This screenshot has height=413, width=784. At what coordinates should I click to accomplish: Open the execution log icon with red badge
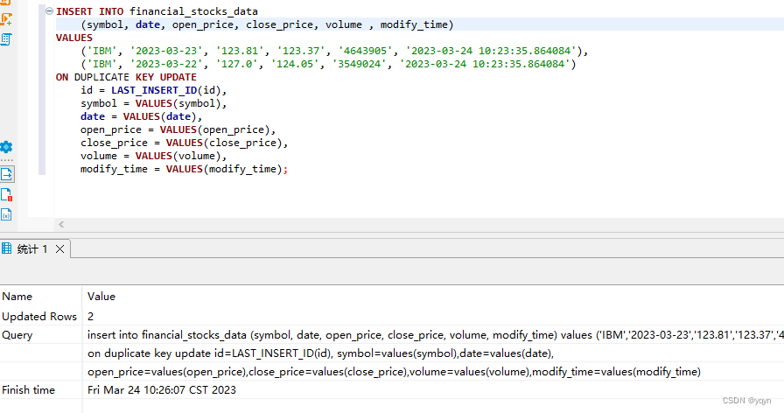6,194
